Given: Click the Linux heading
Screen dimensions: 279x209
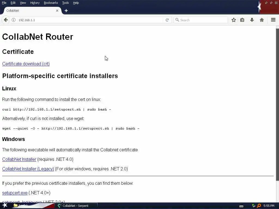Looking at the screenshot, I should 9,88.
